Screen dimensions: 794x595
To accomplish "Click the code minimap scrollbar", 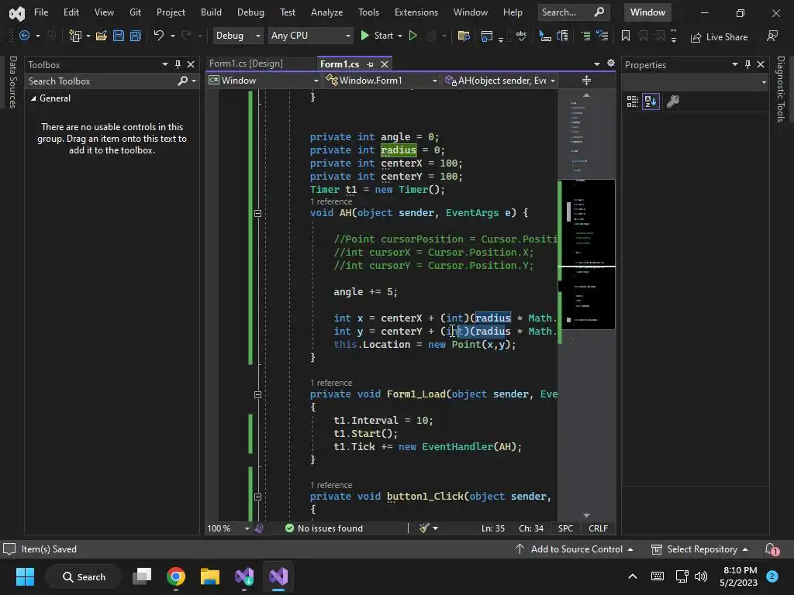I will click(x=586, y=253).
